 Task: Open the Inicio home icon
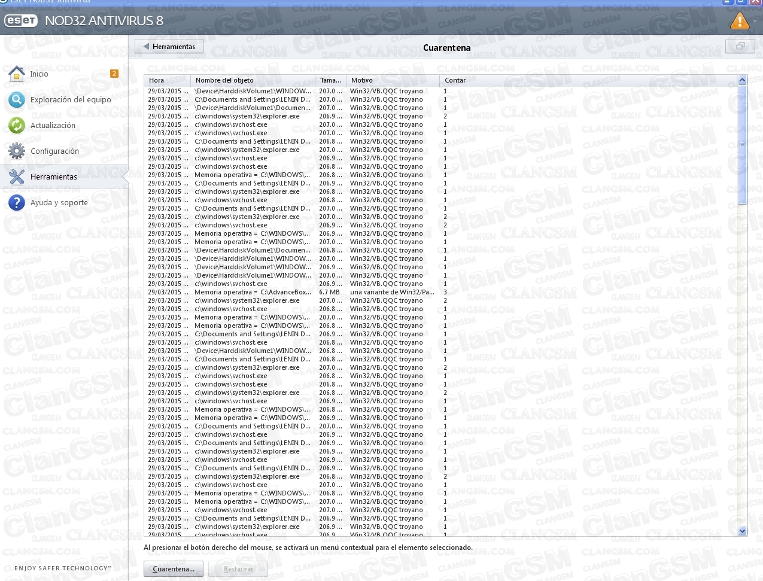(17, 74)
